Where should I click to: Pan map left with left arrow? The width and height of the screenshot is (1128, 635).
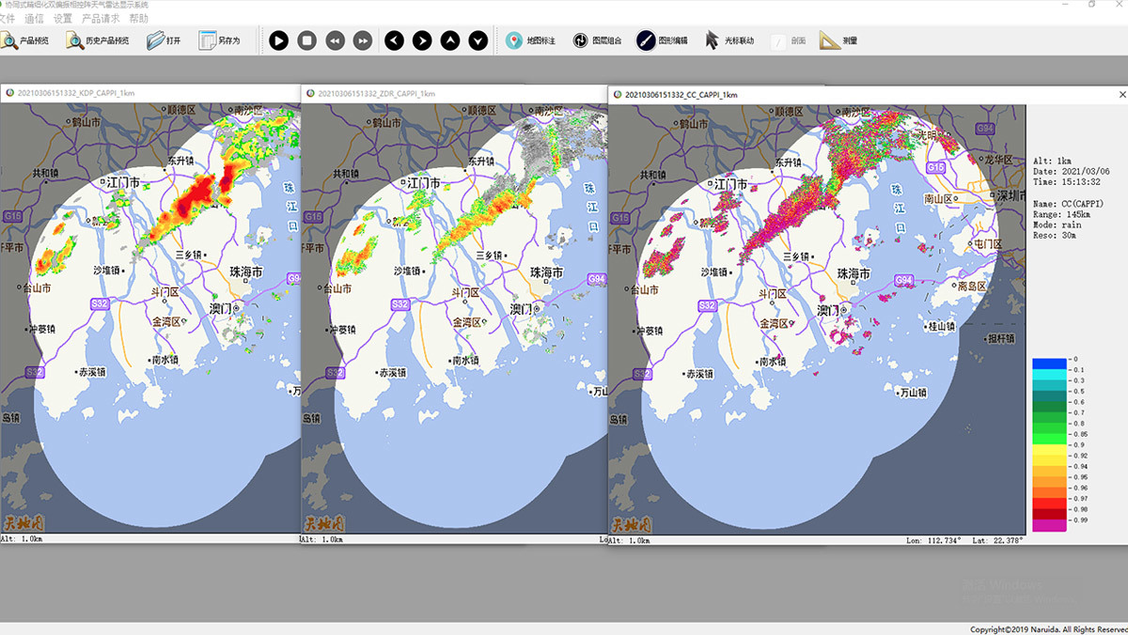394,40
